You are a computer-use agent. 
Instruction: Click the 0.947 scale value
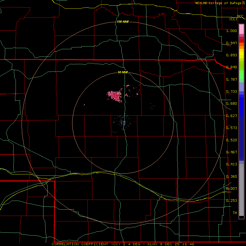pos(232,43)
